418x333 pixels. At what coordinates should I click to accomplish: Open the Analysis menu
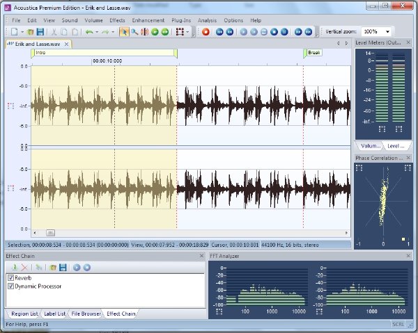207,20
